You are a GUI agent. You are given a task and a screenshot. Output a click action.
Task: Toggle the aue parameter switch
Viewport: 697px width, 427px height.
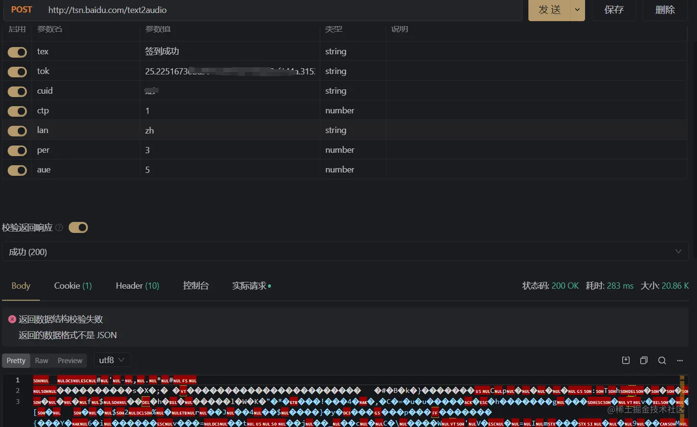(x=17, y=170)
